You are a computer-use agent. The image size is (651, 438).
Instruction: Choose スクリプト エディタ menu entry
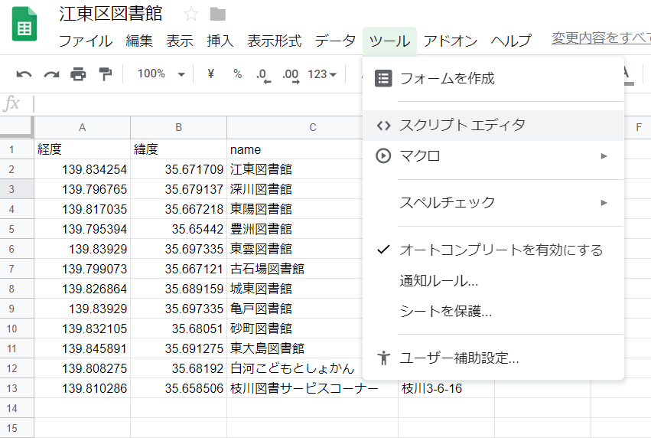pyautogui.click(x=493, y=125)
